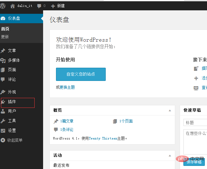Focus the 标题 input field in quick draft
This screenshot has height=169, width=207.
195,123
